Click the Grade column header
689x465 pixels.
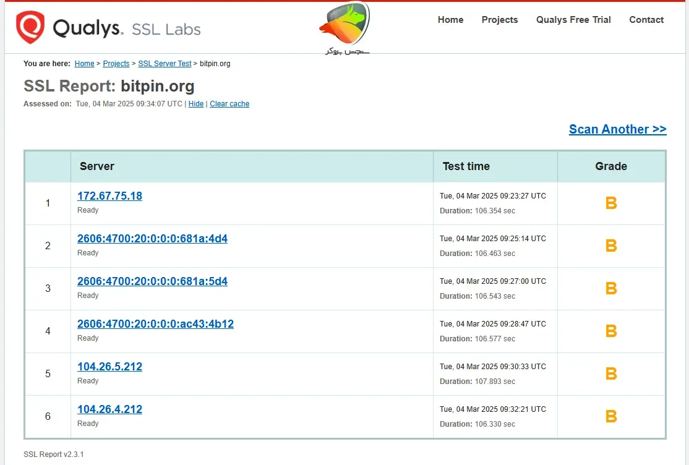coord(611,166)
